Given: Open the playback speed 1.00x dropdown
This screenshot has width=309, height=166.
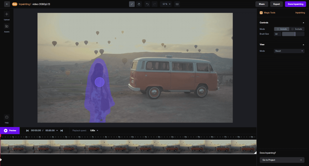Looking at the screenshot, I should click(94, 130).
